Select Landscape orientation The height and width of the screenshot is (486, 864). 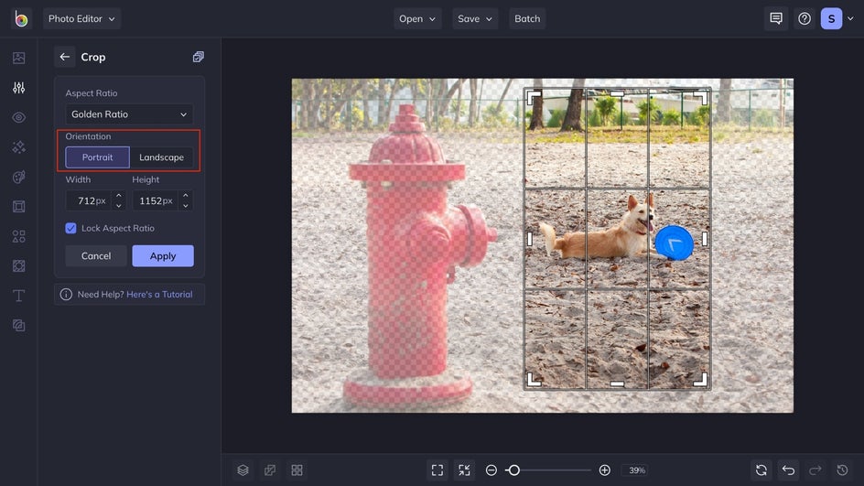pos(161,157)
